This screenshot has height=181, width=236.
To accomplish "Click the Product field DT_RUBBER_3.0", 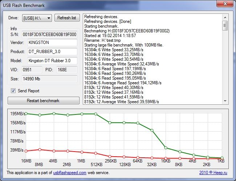I will tap(52, 52).
